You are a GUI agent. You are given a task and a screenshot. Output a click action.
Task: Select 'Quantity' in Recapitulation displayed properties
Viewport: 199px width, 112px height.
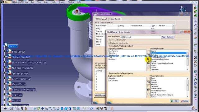112,78
